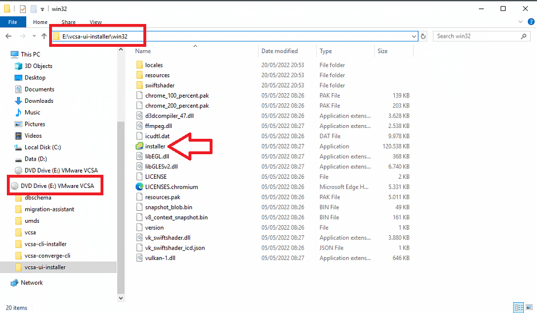The image size is (537, 313).
Task: Click the locales folder icon
Action: (139, 65)
